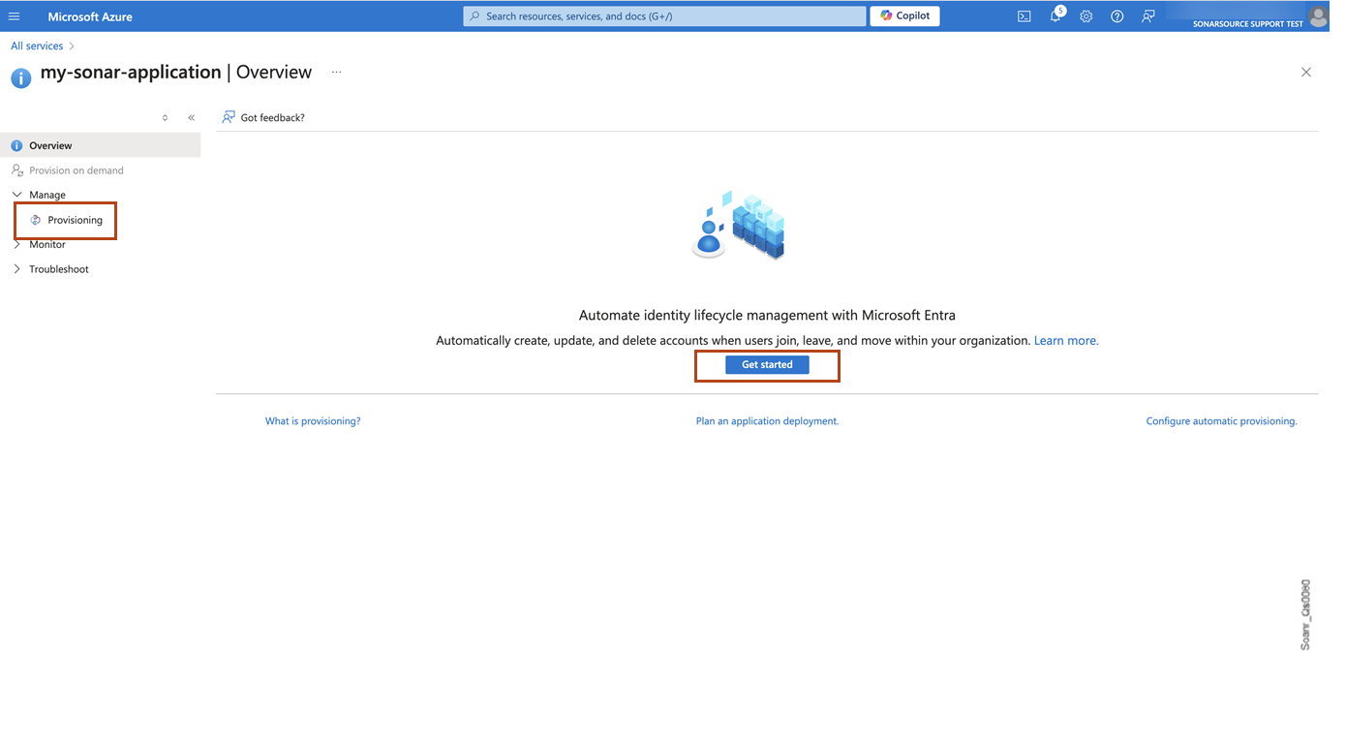Open the SONARSOURCE SUPPORT TEST account avatar
The image size is (1346, 739).
pos(1317,15)
